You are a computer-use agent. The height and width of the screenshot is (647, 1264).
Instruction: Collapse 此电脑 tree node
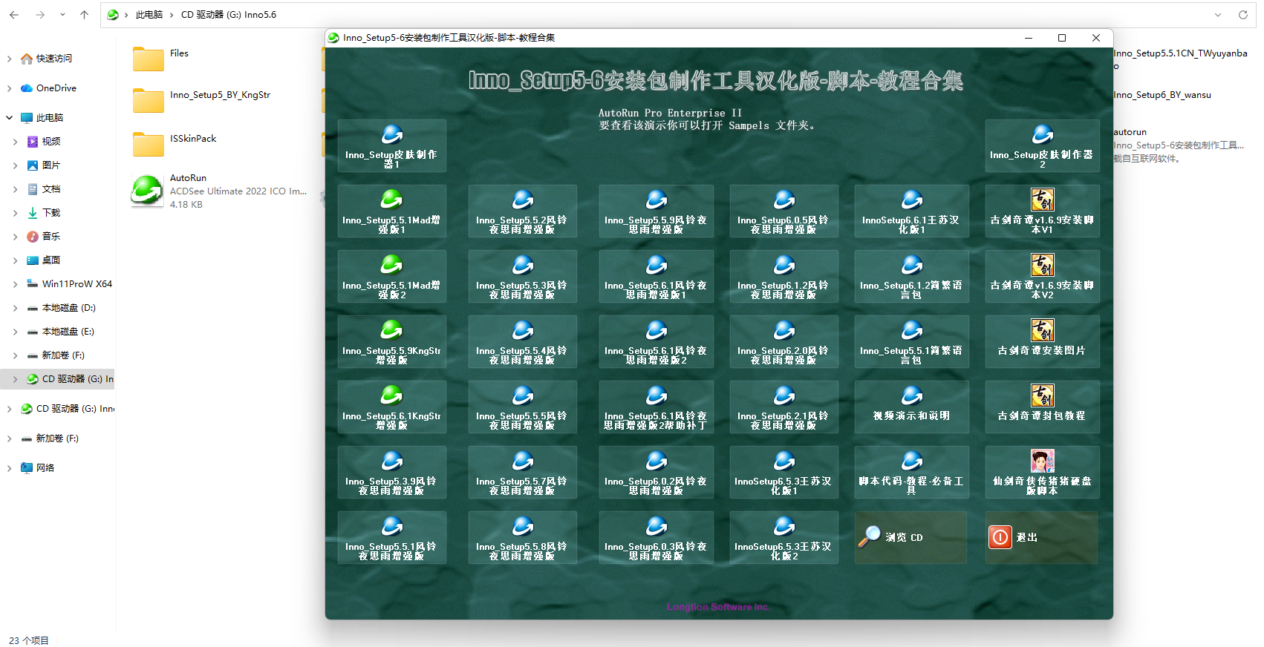(x=9, y=118)
